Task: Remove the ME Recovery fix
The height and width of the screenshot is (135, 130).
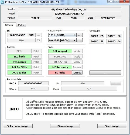Action: (77, 67)
